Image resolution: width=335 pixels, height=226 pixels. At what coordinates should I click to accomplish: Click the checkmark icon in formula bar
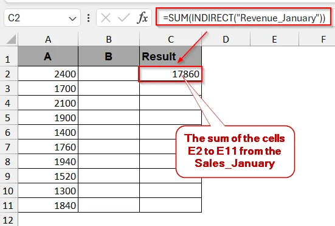124,18
